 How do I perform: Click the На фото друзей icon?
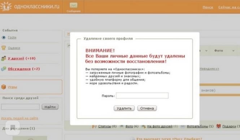(144, 126)
